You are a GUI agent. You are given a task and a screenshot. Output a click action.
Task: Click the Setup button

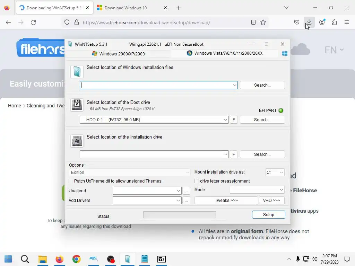(269, 215)
